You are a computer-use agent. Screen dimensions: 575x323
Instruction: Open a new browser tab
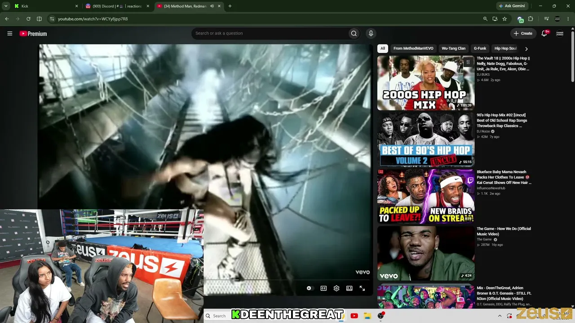coord(230,6)
